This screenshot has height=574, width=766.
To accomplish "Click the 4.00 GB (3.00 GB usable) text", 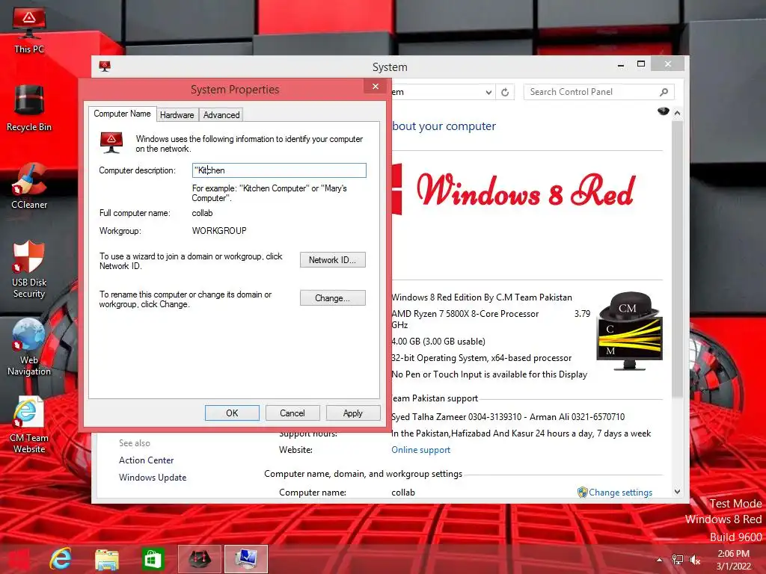I will tap(438, 341).
